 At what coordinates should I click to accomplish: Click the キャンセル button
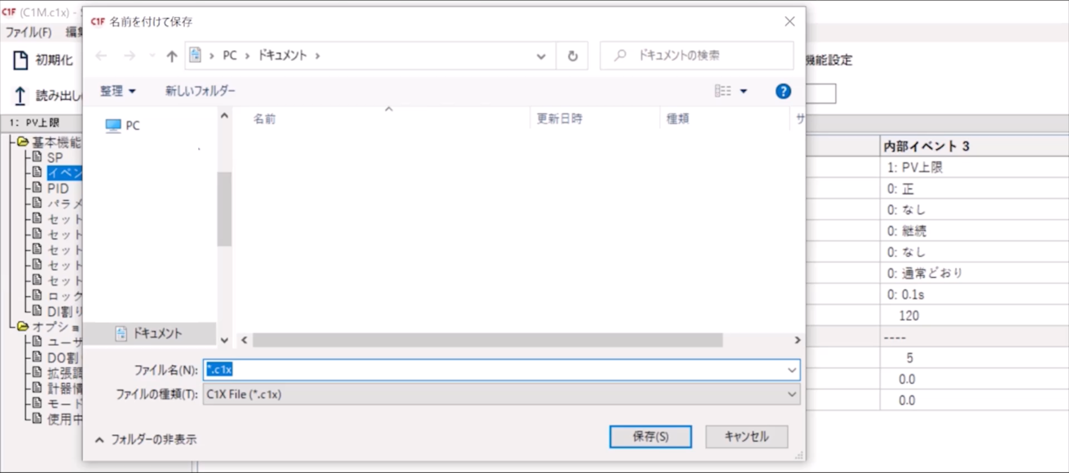(746, 437)
